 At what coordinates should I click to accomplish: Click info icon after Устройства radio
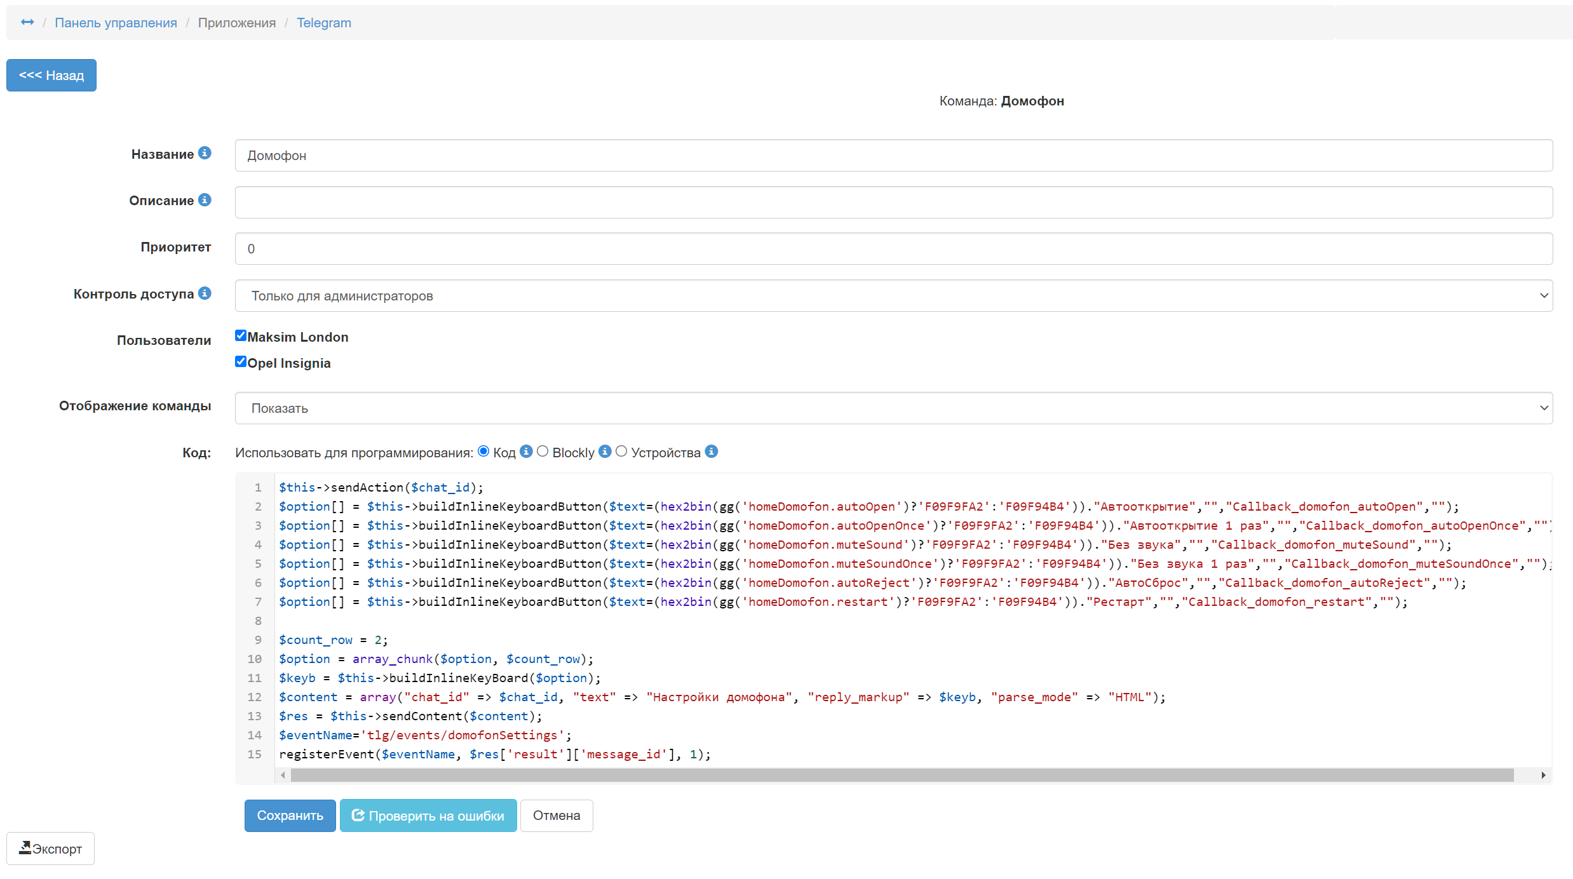click(x=712, y=451)
